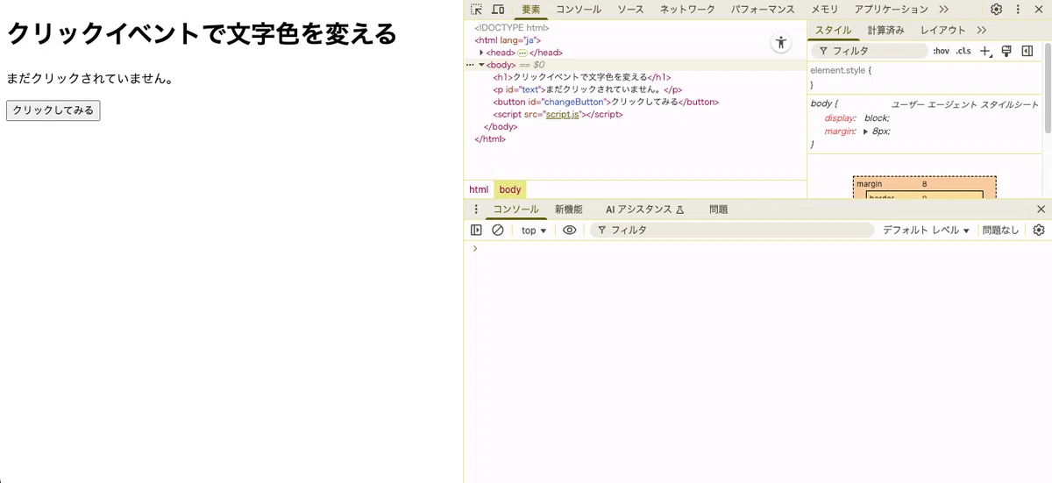The image size is (1052, 483).
Task: Focus the console フィルタ input
Action: click(x=732, y=231)
